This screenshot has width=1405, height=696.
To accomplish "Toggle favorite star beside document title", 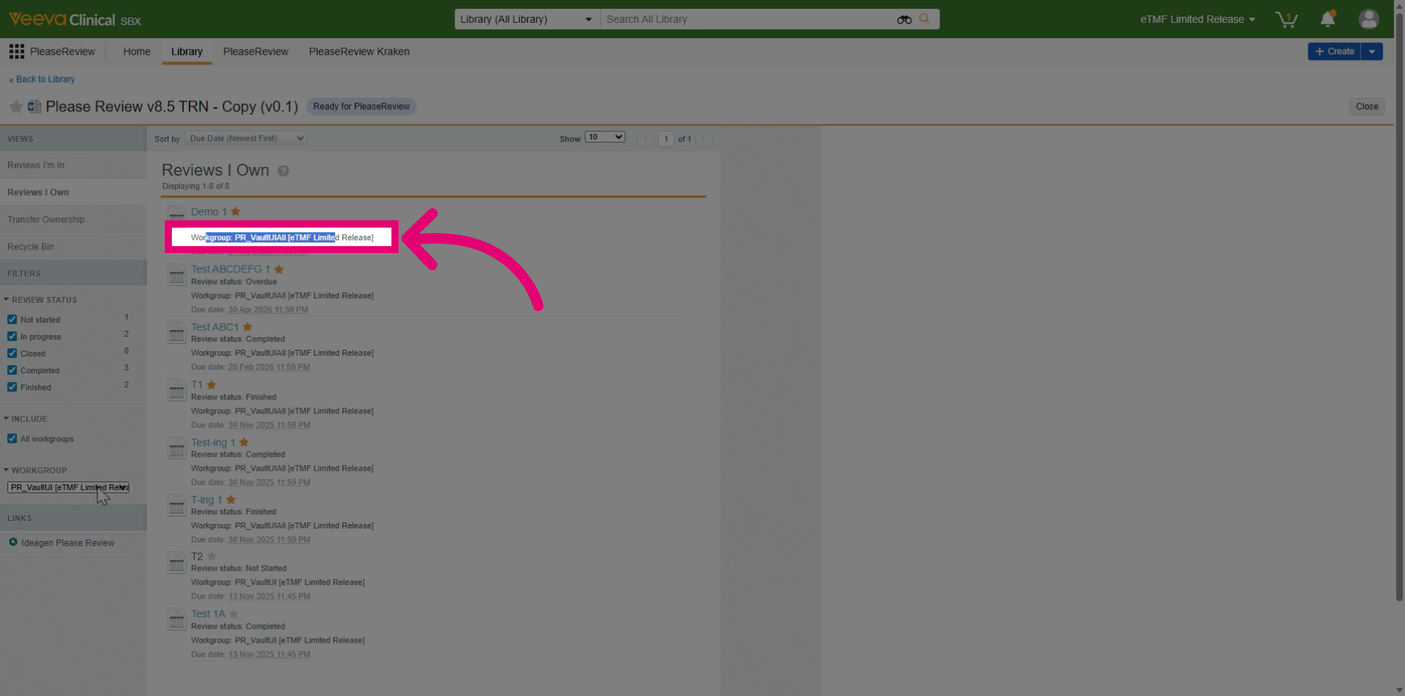I will 16,107.
